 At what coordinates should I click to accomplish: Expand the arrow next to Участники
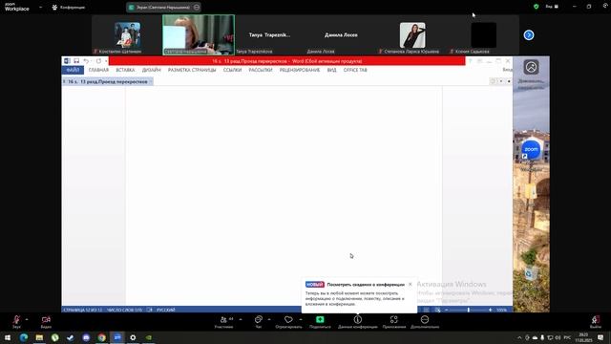[x=241, y=319]
